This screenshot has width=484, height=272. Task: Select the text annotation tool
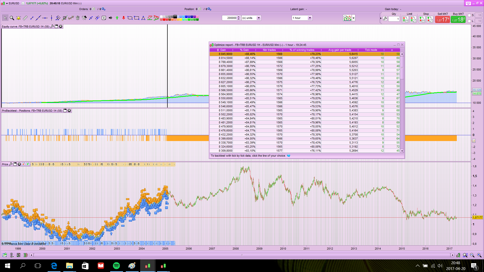click(104, 18)
